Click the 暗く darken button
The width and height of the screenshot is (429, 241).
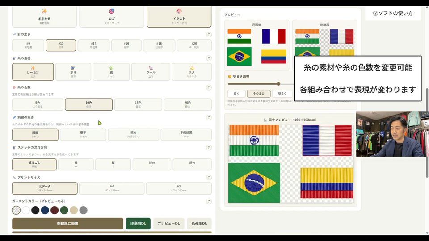[236, 93]
